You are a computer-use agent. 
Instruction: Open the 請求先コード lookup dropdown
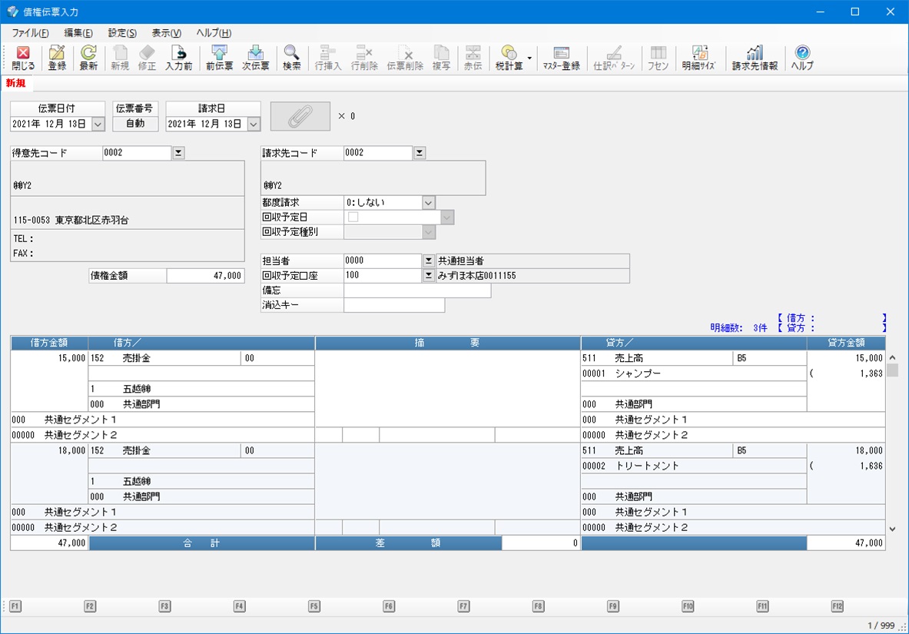pyautogui.click(x=419, y=153)
